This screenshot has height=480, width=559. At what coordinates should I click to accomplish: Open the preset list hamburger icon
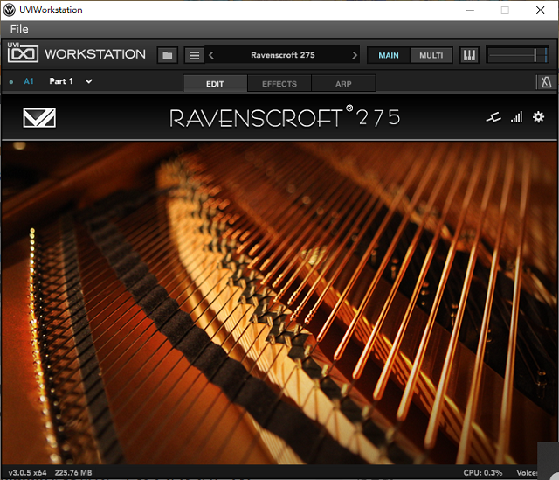coord(194,55)
